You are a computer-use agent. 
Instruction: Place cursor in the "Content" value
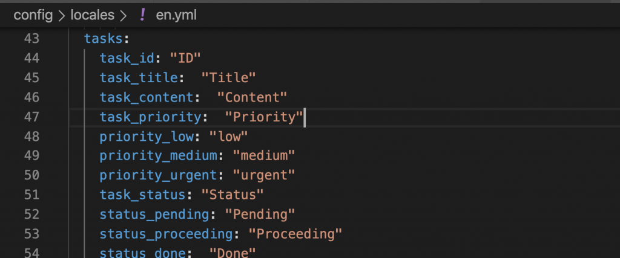pyautogui.click(x=251, y=97)
